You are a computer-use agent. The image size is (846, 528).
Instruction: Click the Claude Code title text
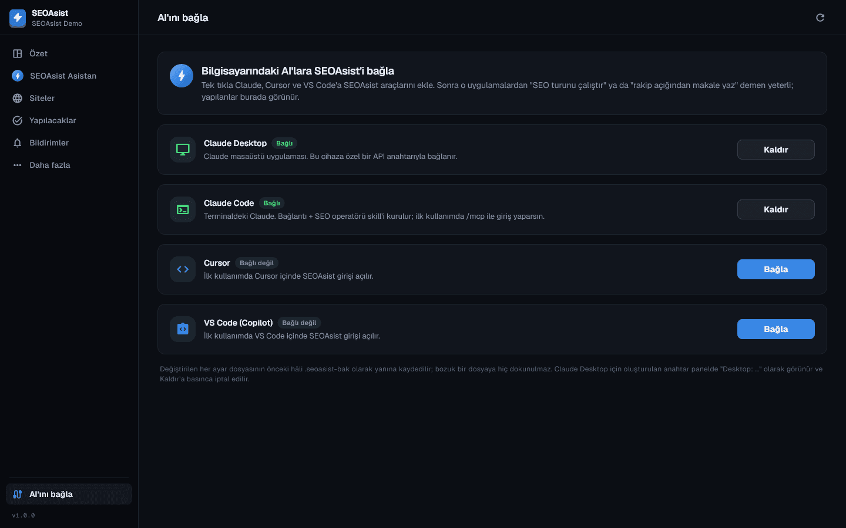[x=229, y=203]
